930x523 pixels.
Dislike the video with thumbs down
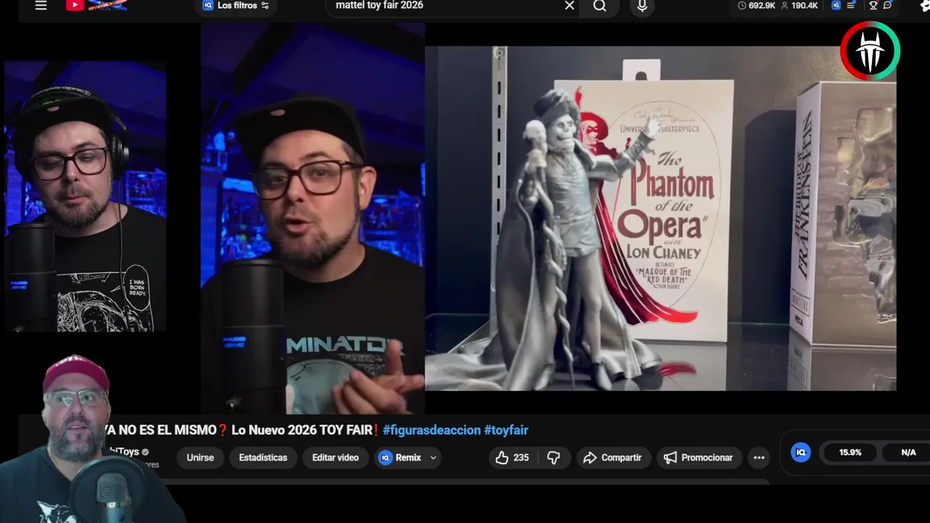click(x=554, y=458)
